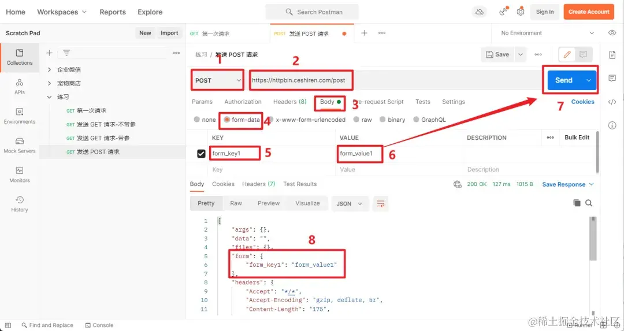The width and height of the screenshot is (624, 331).
Task: Open the JSON format dropdown
Action: click(350, 204)
